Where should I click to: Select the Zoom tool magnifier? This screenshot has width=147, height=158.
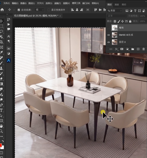click(x=1, y=131)
